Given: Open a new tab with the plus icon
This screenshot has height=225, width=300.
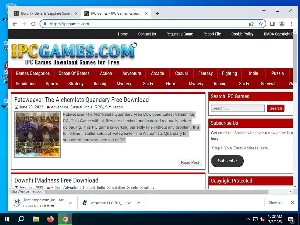Looking at the screenshot, I should 157,13.
